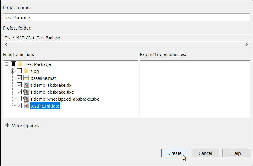This screenshot has width=253, height=166.
Task: Click the plus icon beside More Options
Action: (x=7, y=125)
